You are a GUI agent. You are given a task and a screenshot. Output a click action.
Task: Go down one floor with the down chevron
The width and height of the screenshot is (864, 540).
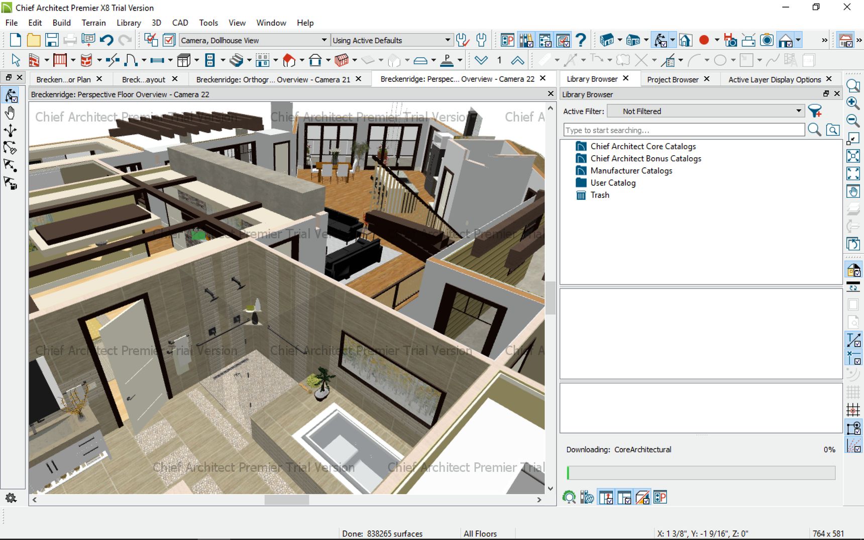click(481, 61)
